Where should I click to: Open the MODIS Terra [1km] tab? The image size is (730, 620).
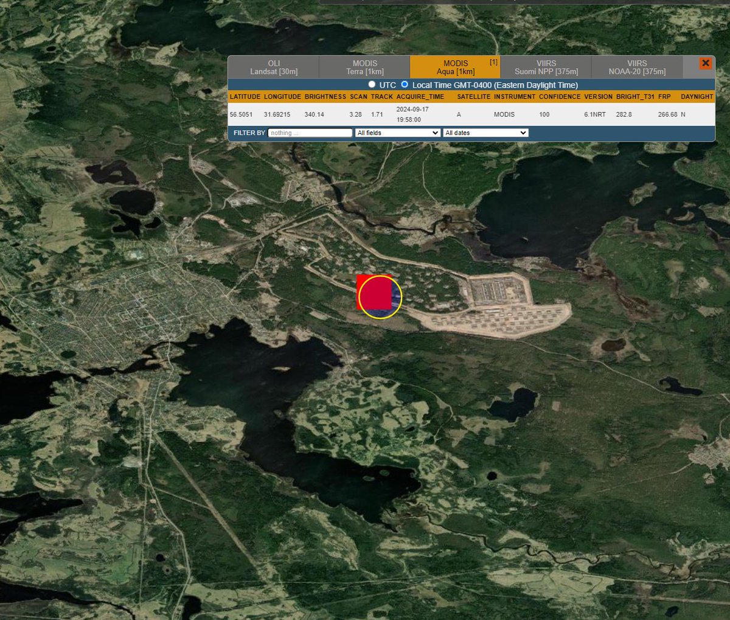[x=364, y=67]
